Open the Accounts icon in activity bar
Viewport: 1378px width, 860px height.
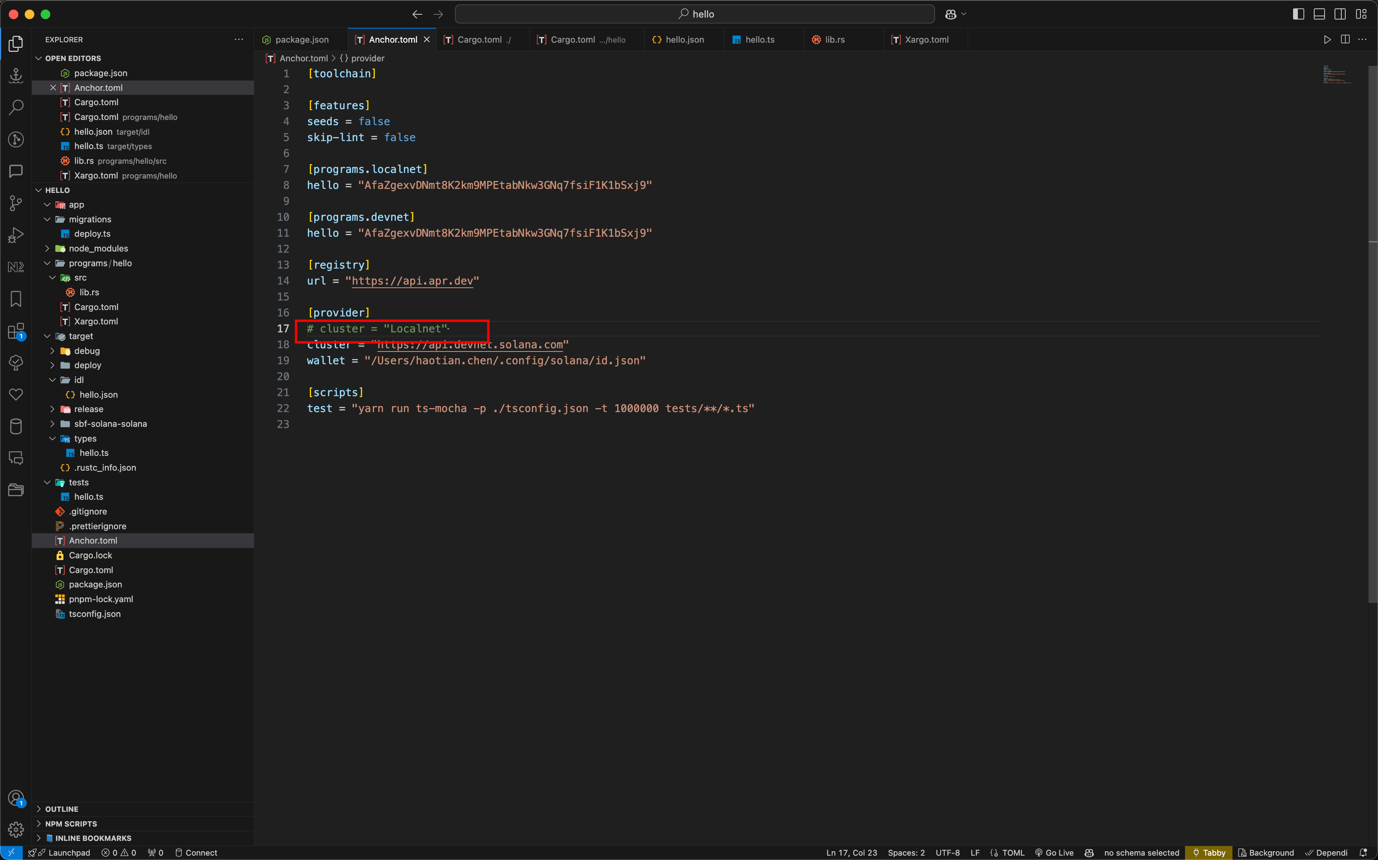point(16,799)
